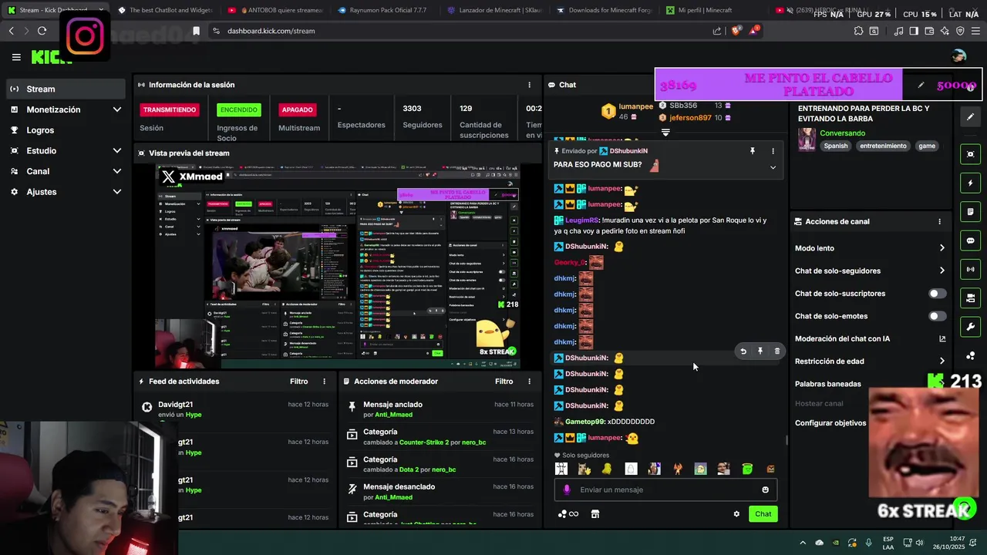The height and width of the screenshot is (555, 987).
Task: Open Chat de solo-seguidores settings
Action: 870,271
